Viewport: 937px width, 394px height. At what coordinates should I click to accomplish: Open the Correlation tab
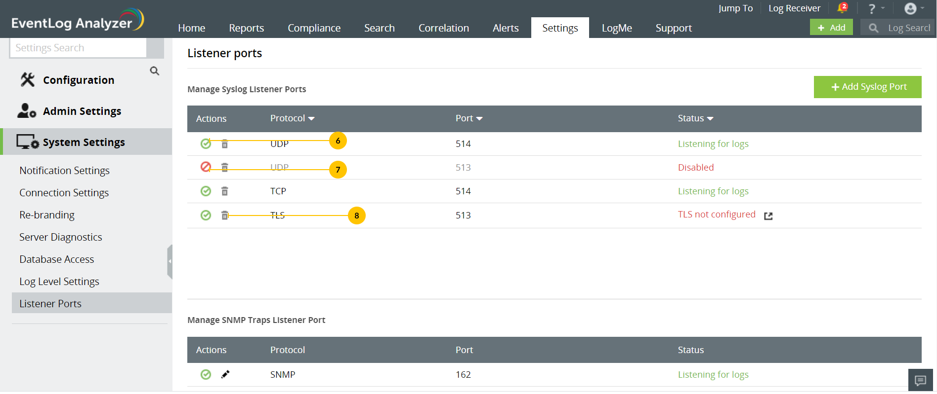click(443, 28)
